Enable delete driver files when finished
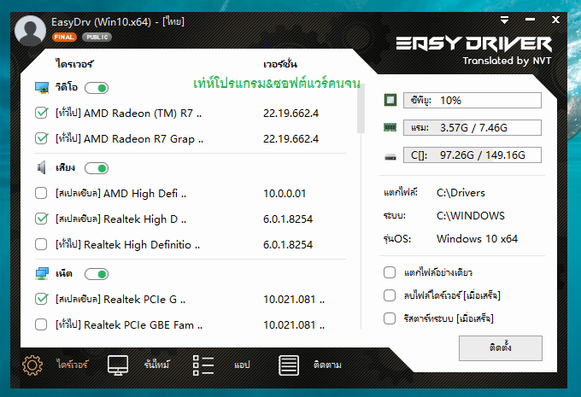This screenshot has height=397, width=581. (390, 295)
